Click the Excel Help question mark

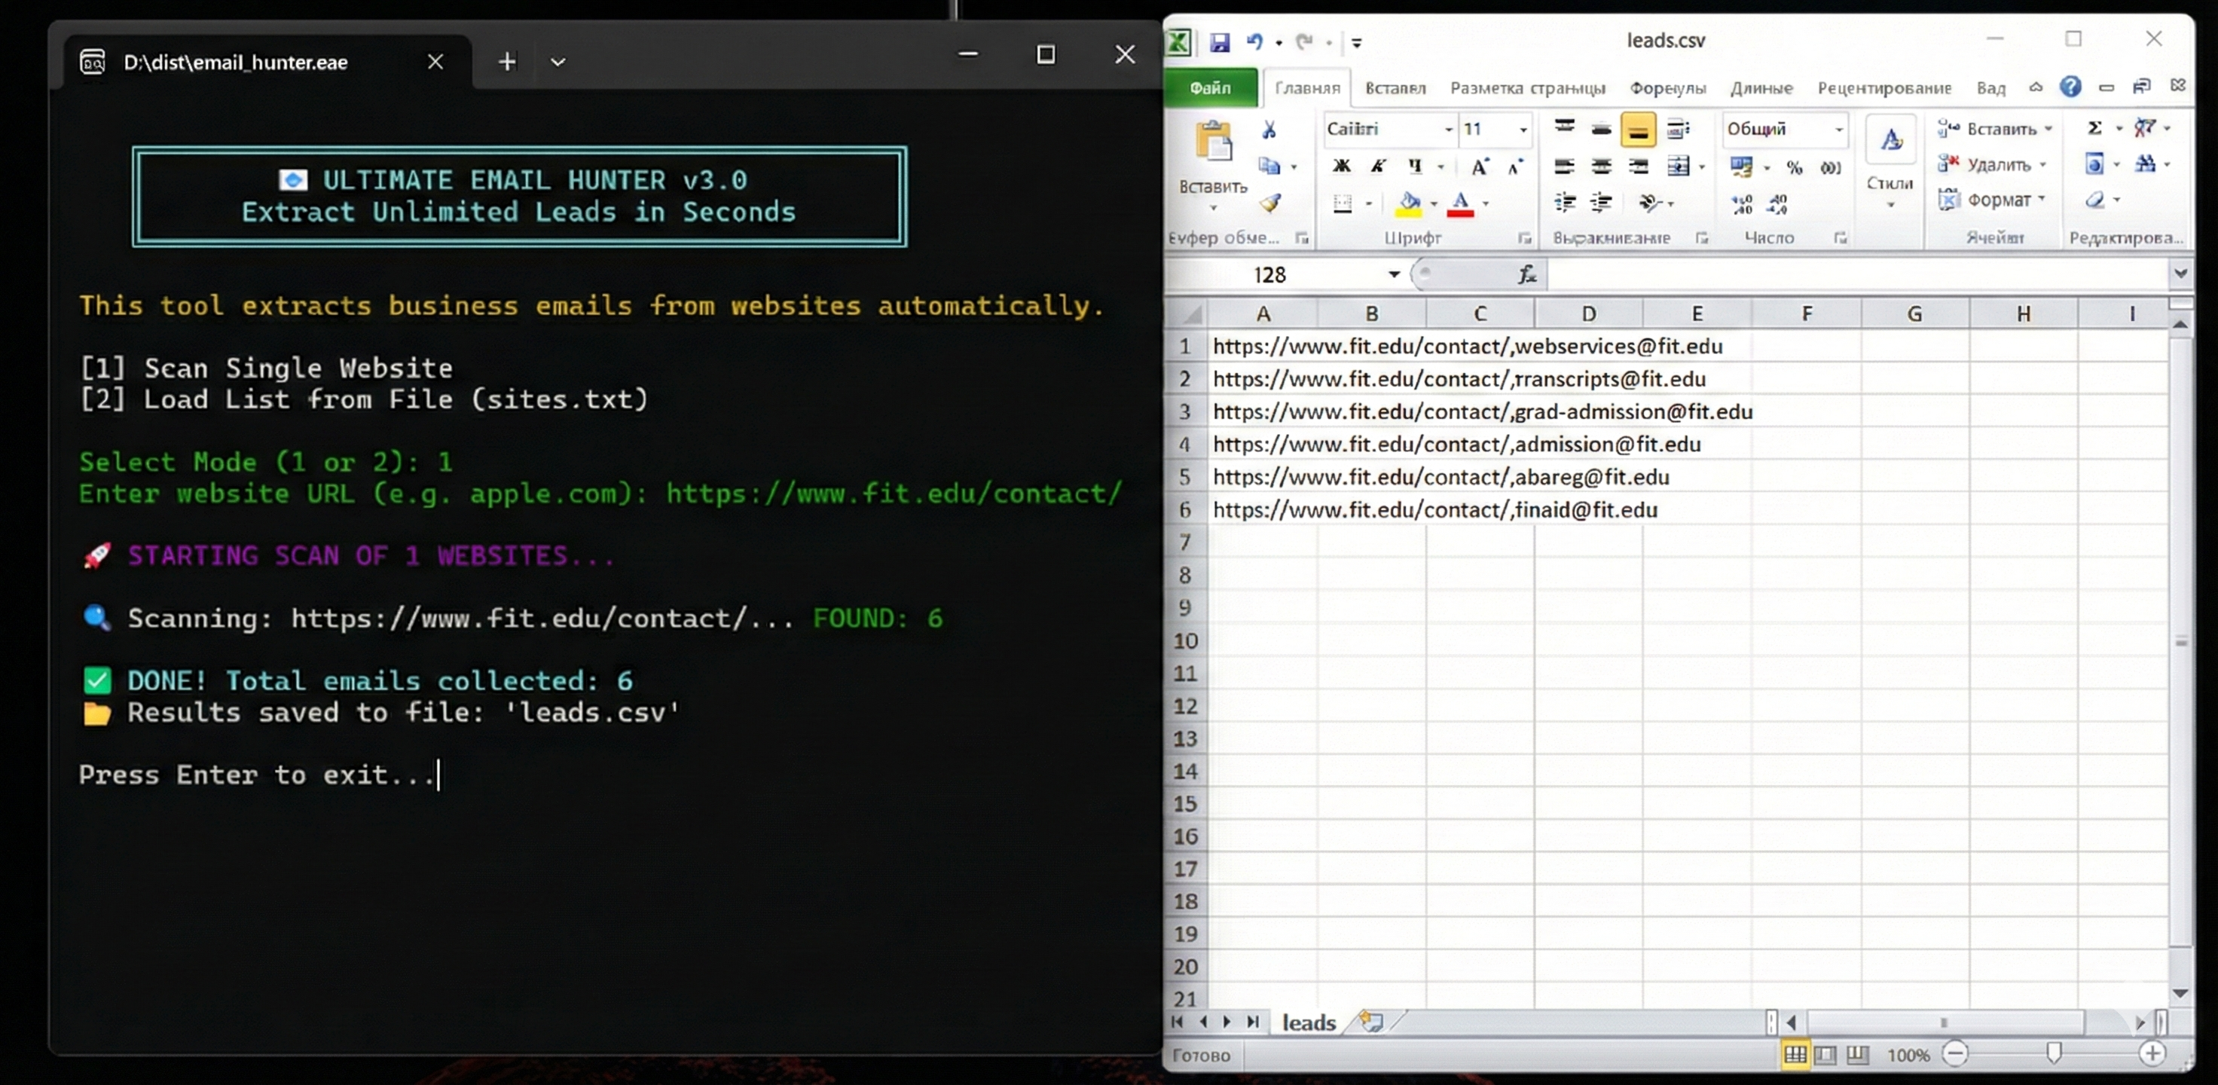[x=2070, y=86]
